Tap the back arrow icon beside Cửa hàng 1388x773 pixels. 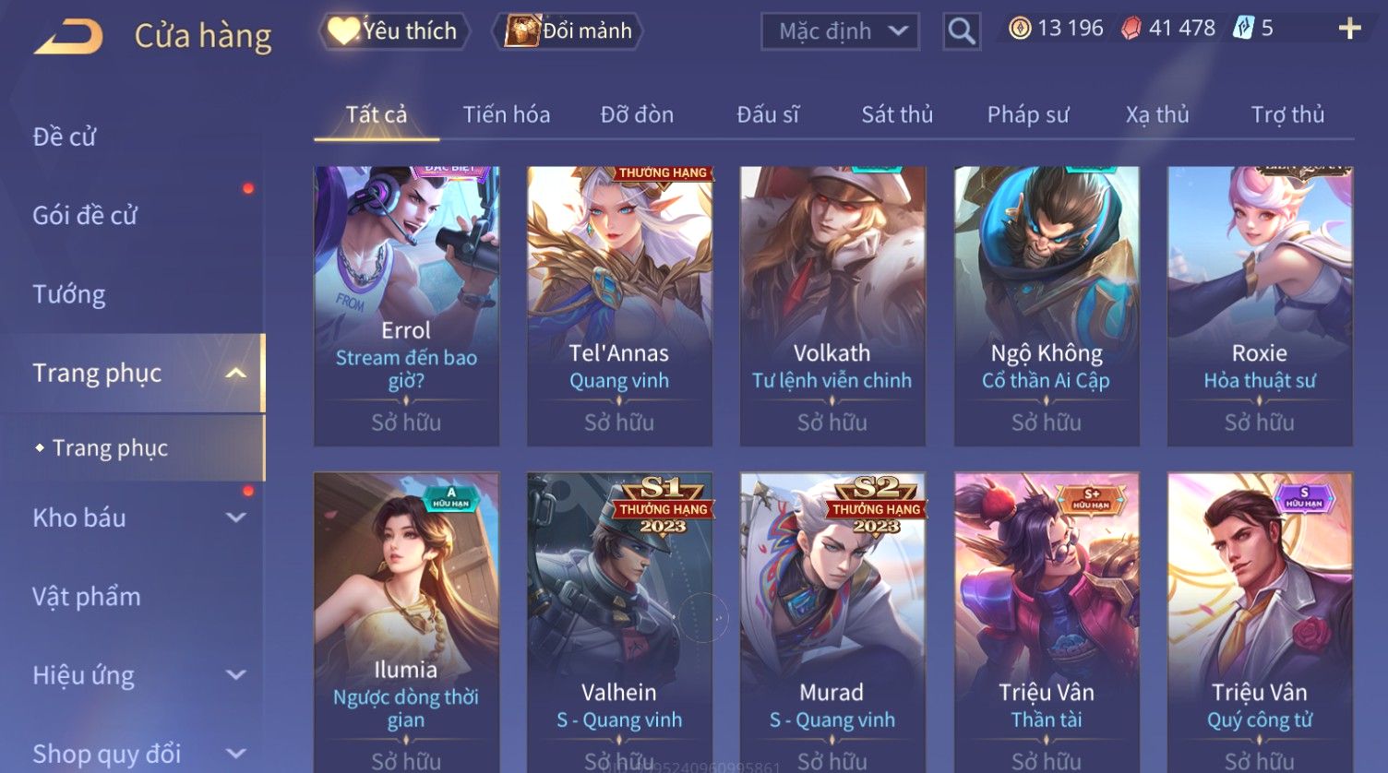[x=68, y=37]
